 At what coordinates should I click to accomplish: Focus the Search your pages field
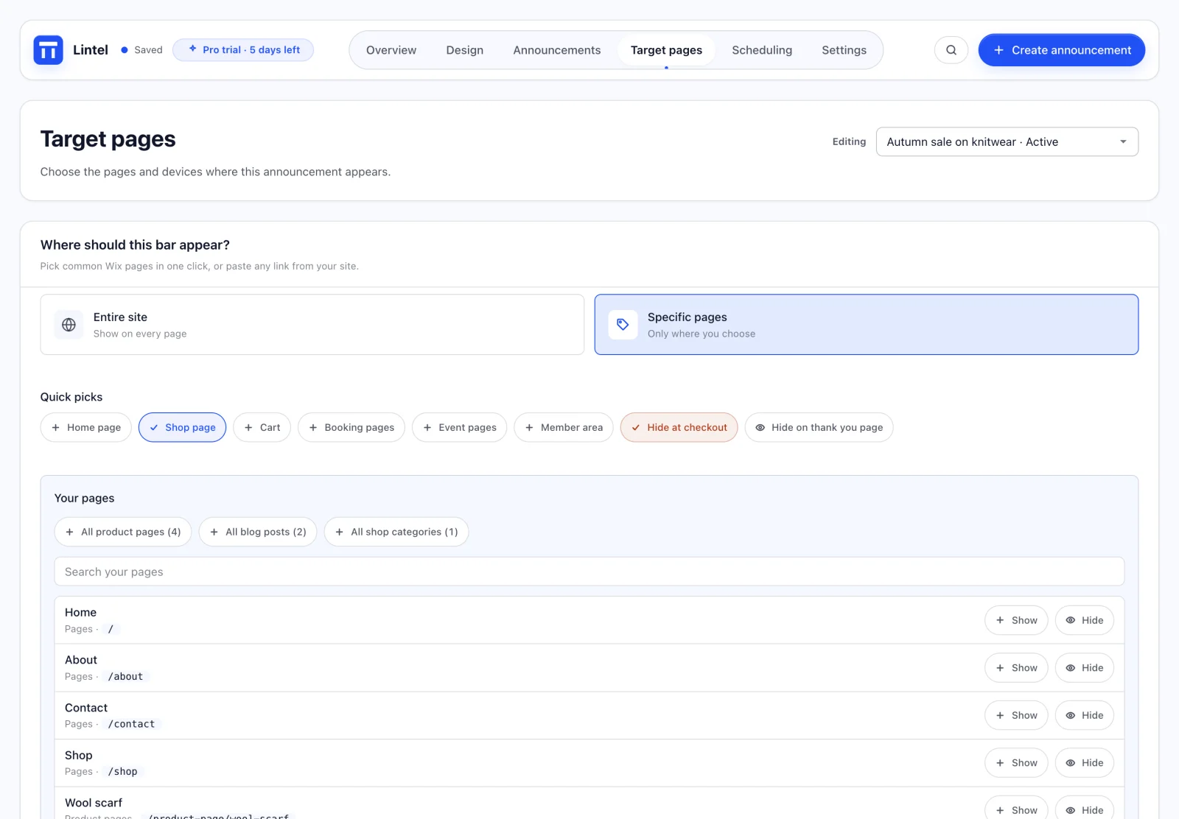coord(589,572)
